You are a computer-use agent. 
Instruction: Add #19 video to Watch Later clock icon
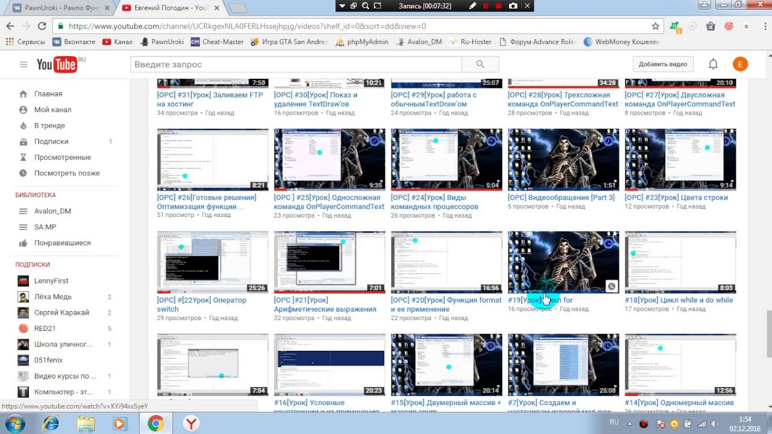click(x=611, y=286)
